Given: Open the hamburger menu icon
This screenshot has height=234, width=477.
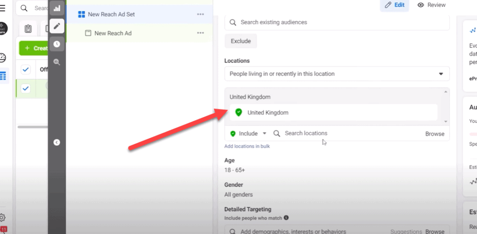Looking at the screenshot, I should click(2, 8).
